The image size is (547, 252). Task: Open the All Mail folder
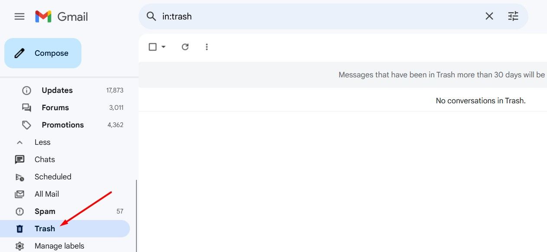(47, 194)
